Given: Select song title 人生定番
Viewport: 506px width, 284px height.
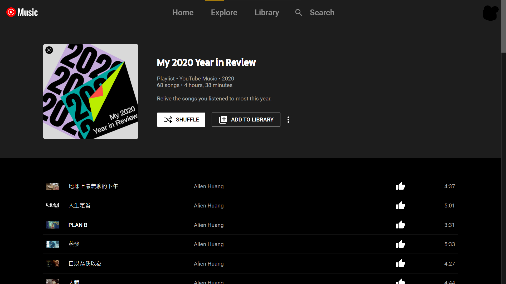Looking at the screenshot, I should tap(80, 205).
